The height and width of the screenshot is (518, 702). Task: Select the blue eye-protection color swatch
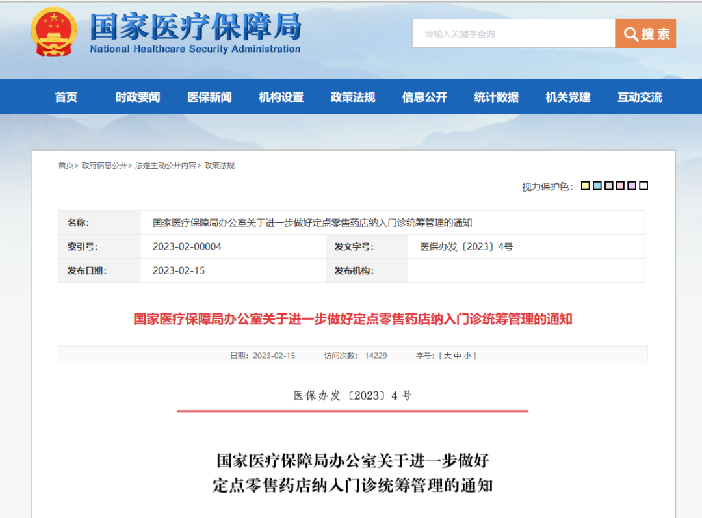coord(597,186)
